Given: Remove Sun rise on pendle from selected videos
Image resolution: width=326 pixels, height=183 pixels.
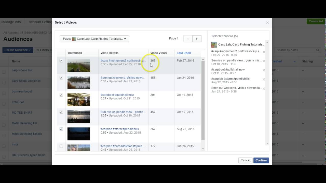Looking at the screenshot, I should coord(264,61).
